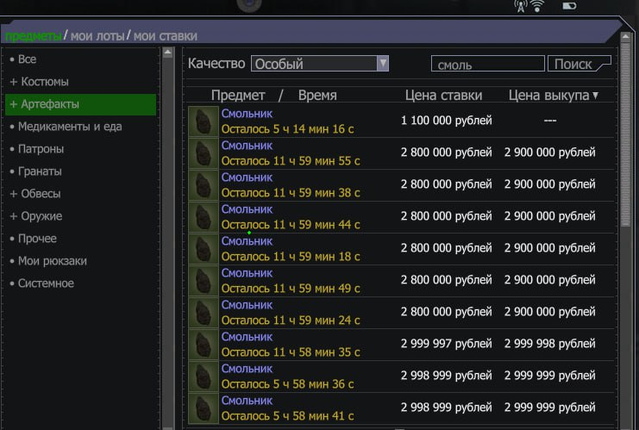
Task: Expand the Артефакты category
Action: tap(81, 104)
